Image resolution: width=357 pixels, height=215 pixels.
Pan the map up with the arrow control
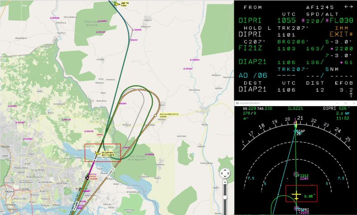tap(225, 170)
